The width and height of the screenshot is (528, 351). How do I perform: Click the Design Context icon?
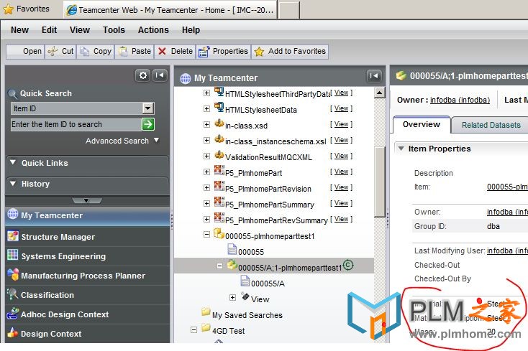click(x=13, y=332)
